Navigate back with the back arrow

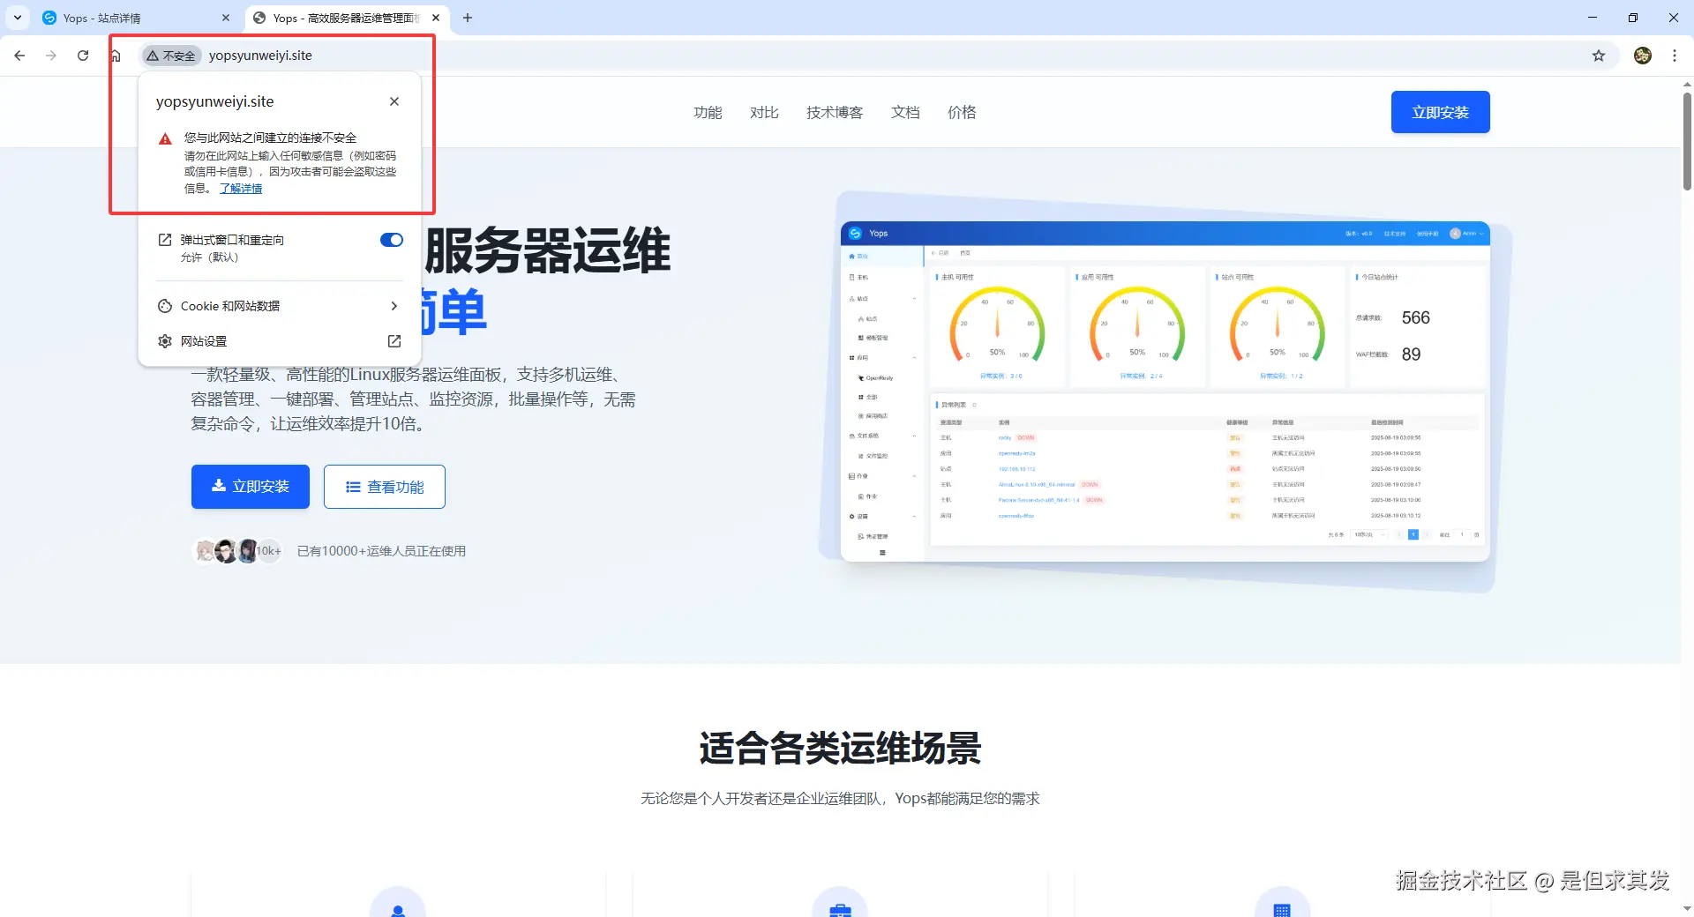(x=19, y=55)
